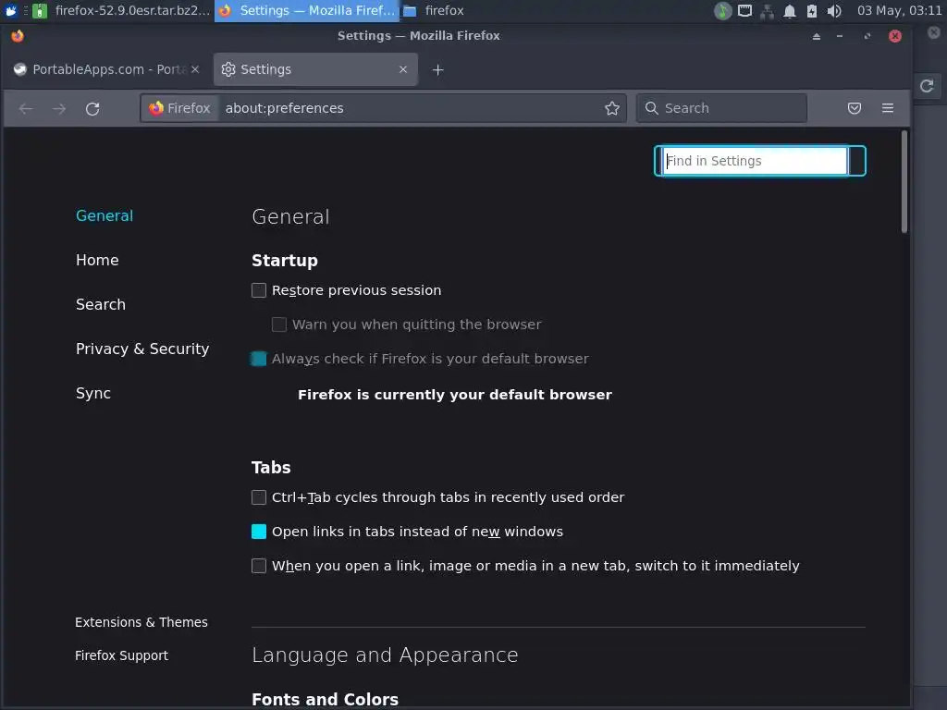Toggle Always check if Firefox is default browser

pyautogui.click(x=259, y=359)
